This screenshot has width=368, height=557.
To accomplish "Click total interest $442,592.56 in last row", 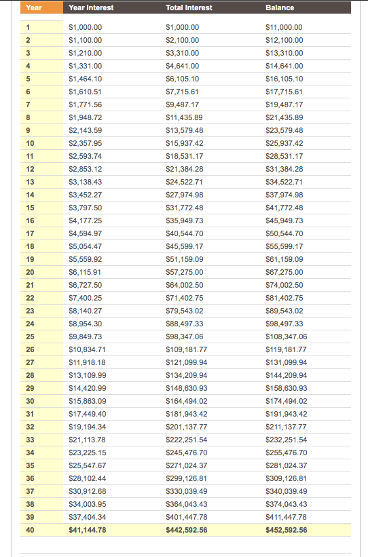I will click(186, 530).
